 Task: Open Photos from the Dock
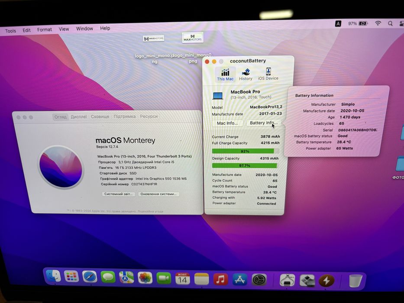[145, 278]
